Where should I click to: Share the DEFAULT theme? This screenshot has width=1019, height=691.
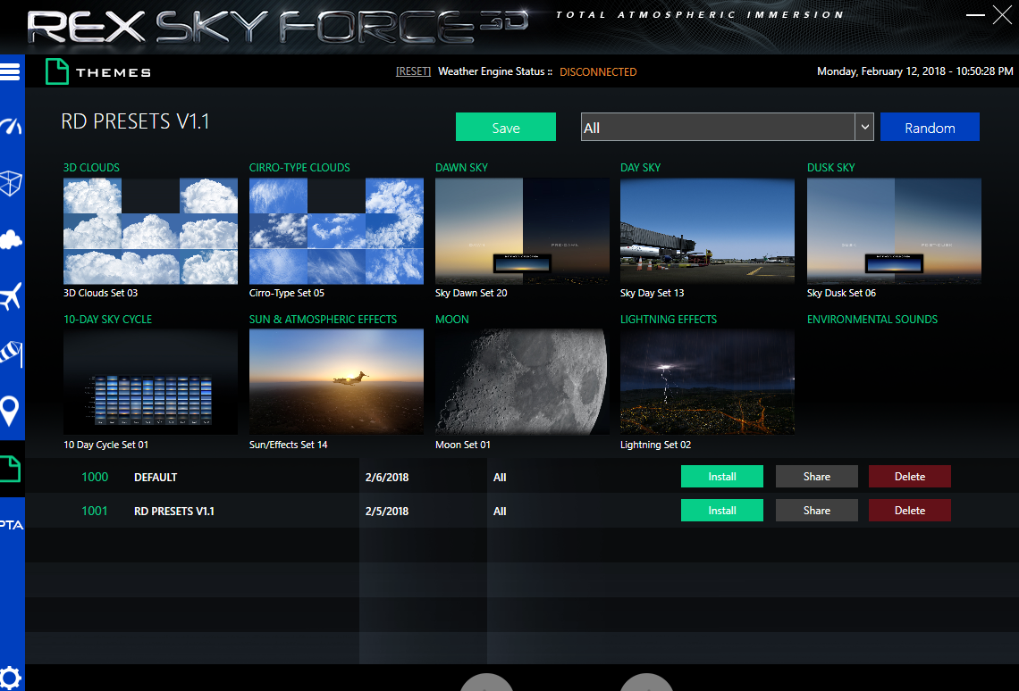tap(817, 476)
